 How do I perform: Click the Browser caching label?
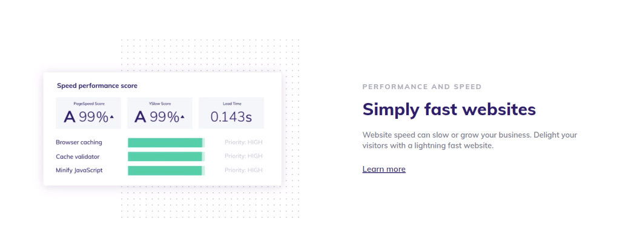click(x=79, y=143)
